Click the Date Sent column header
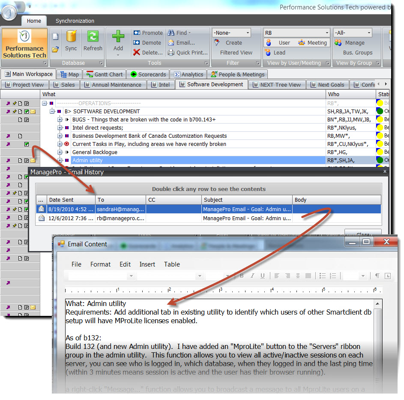 coord(71,200)
